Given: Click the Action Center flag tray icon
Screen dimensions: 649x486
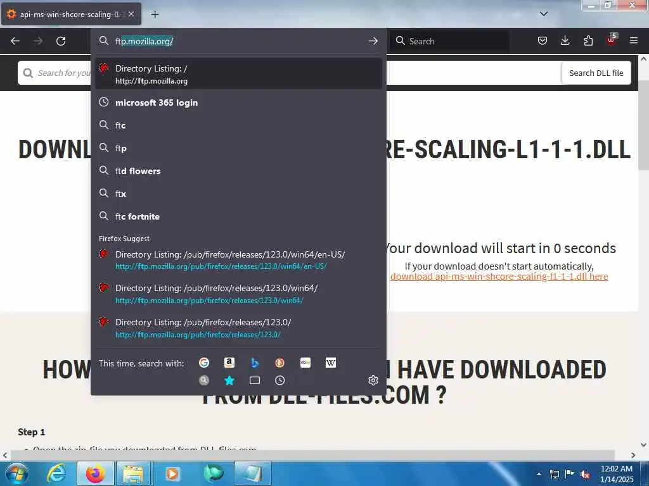Looking at the screenshot, I should point(570,474).
